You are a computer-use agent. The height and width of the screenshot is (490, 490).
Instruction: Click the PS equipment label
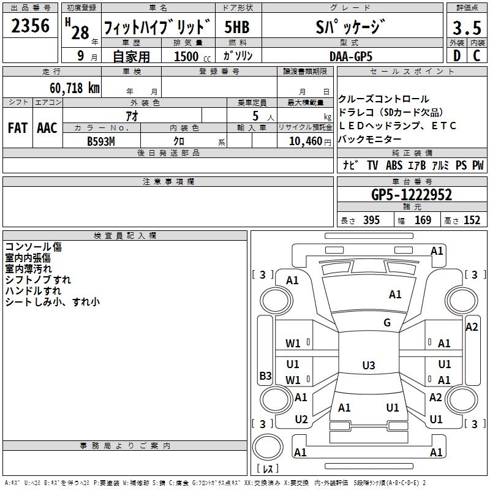[461, 165]
